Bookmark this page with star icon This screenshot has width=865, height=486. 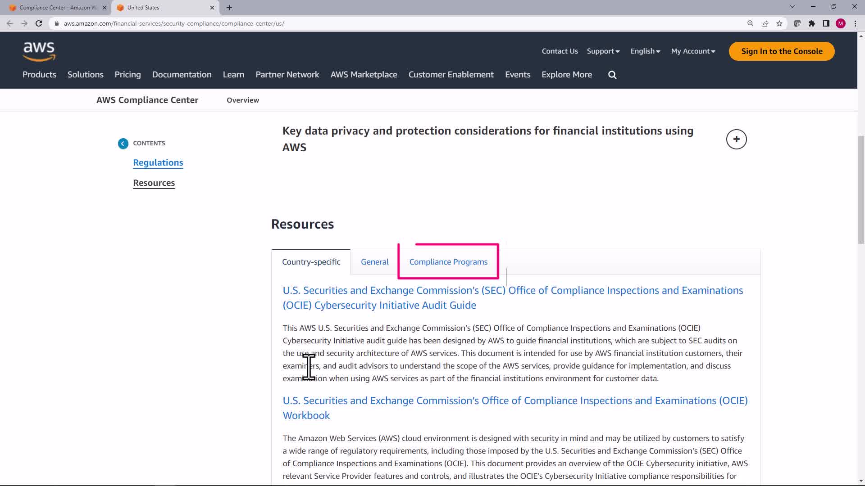click(x=779, y=23)
